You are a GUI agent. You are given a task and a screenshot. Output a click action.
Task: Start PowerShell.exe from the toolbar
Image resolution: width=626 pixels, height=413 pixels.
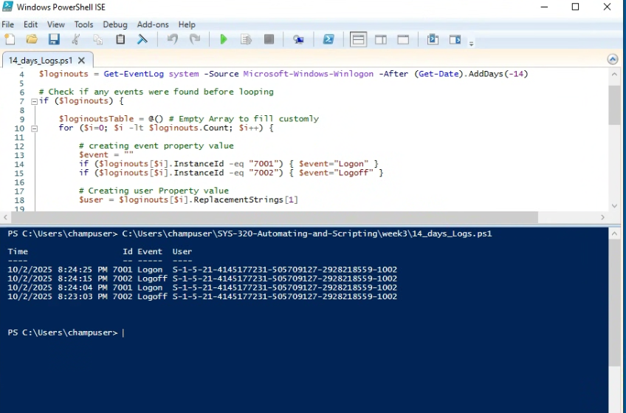[329, 39]
